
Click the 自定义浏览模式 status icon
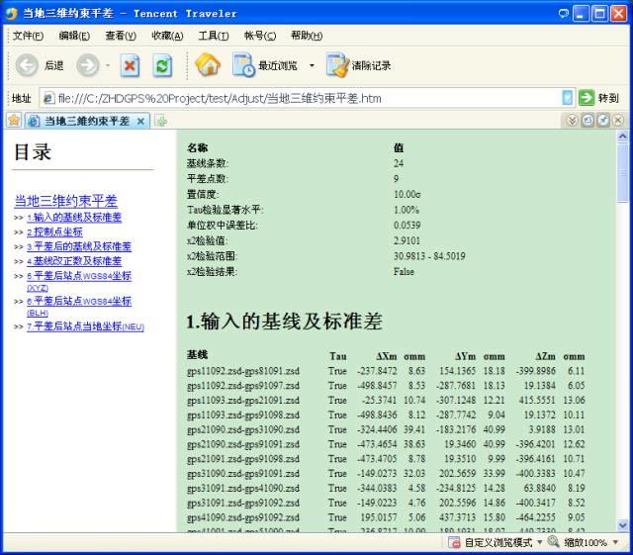pos(454,542)
